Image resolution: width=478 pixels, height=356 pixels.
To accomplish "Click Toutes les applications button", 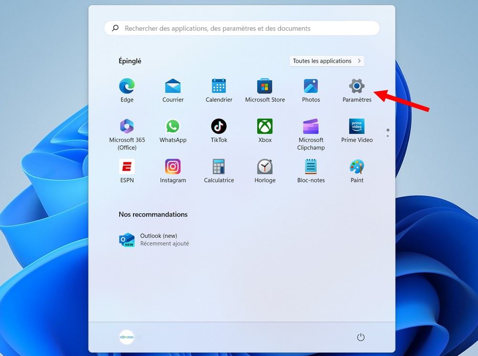I will point(327,61).
